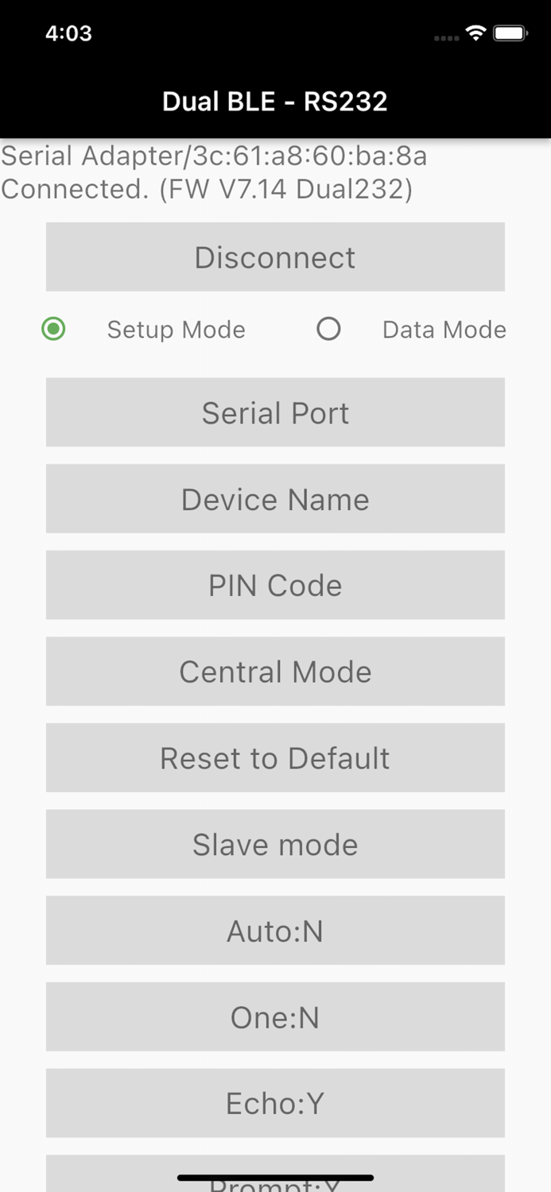The width and height of the screenshot is (551, 1192).
Task: Open the Device Name configuration
Action: (275, 498)
